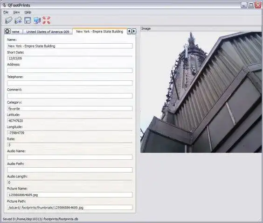Click the Audio Length value 0
263x223 pixels.
tap(9, 183)
